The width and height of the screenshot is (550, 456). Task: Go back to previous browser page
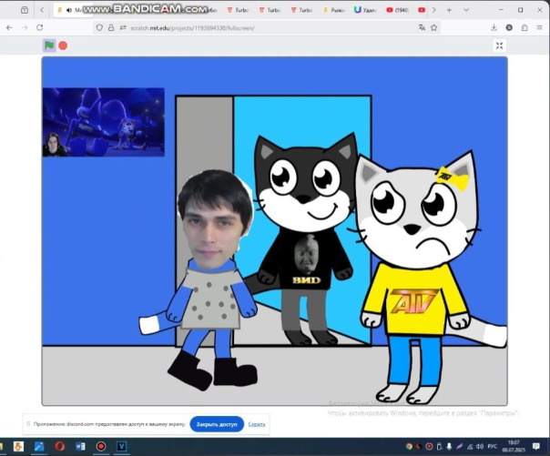click(x=9, y=27)
